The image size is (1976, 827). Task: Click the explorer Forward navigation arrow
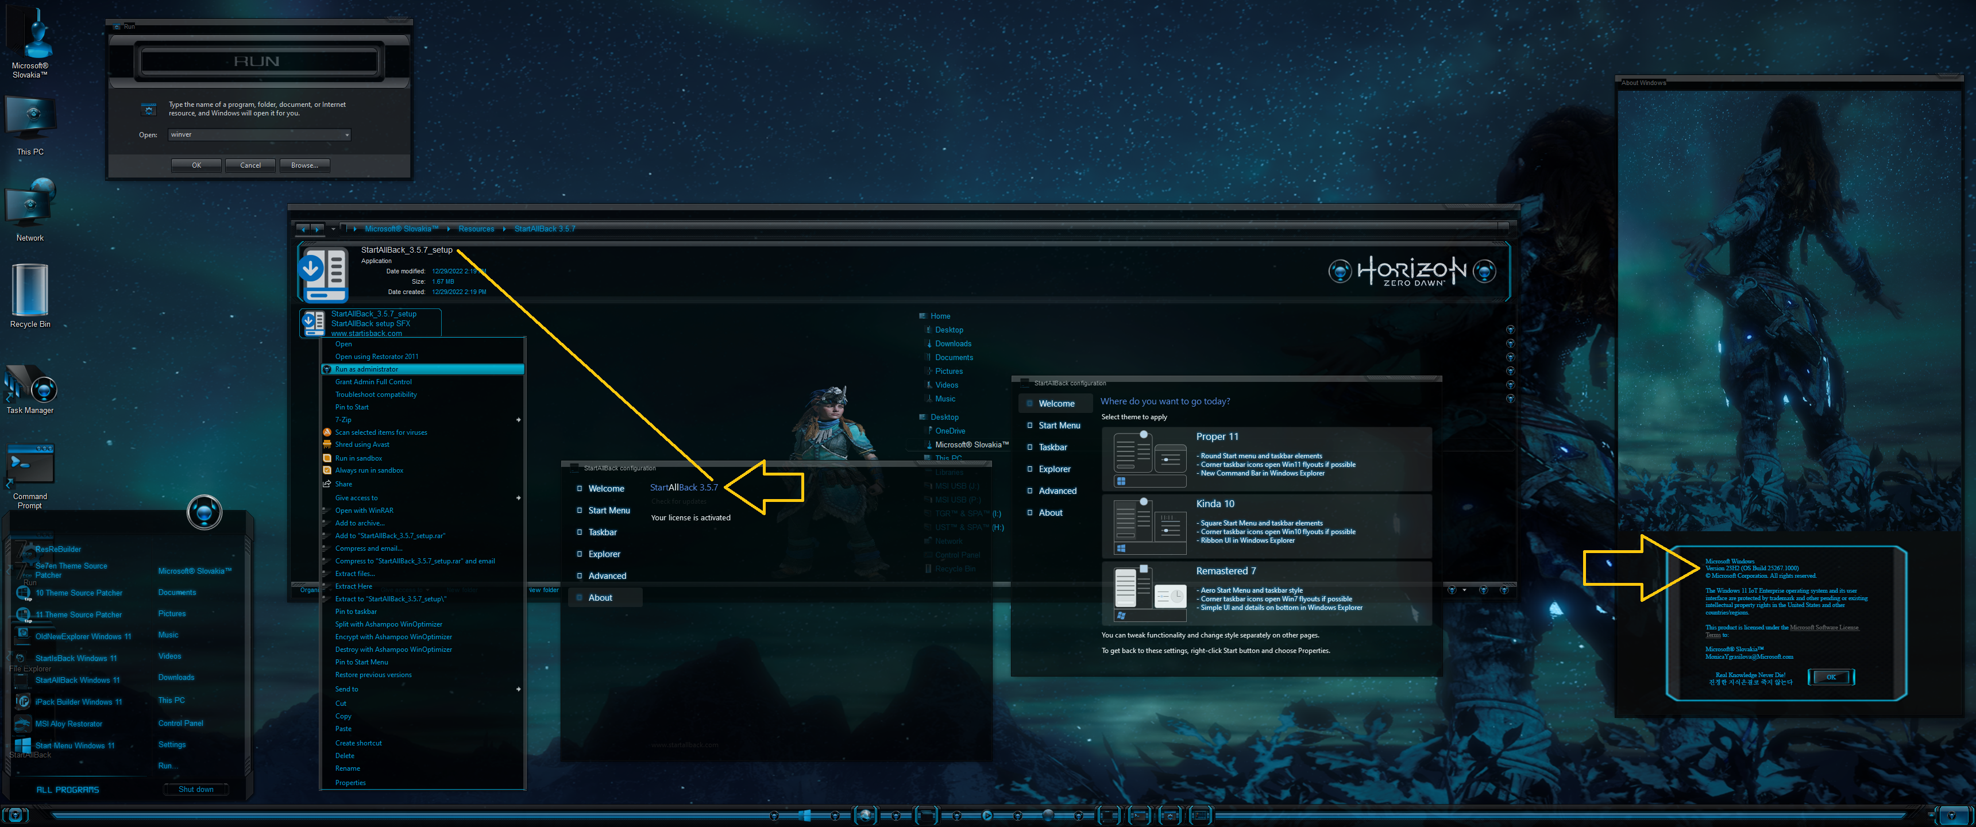[318, 229]
